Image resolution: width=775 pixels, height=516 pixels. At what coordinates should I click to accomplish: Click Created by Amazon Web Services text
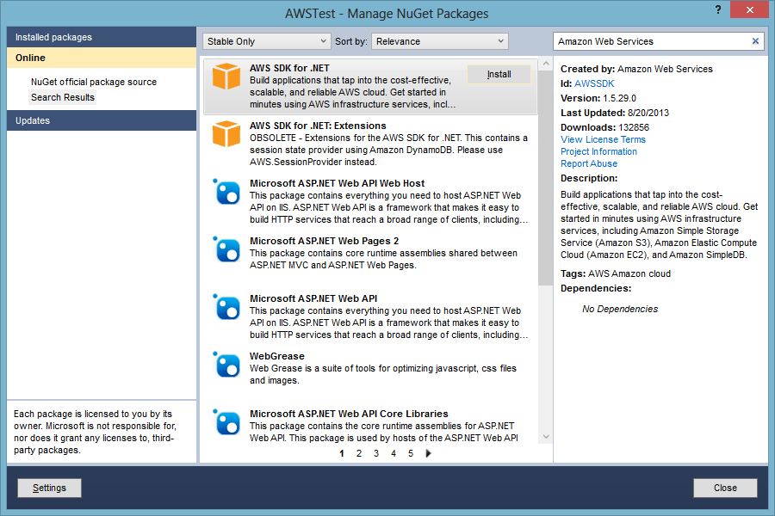point(636,69)
